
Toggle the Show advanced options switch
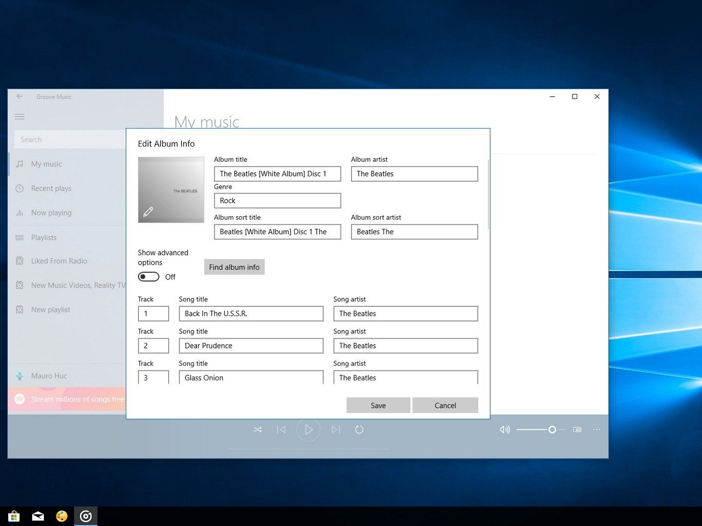[x=149, y=277]
